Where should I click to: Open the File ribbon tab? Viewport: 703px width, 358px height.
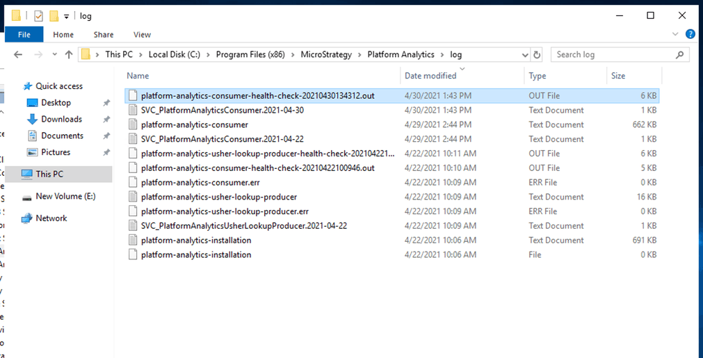tap(24, 35)
